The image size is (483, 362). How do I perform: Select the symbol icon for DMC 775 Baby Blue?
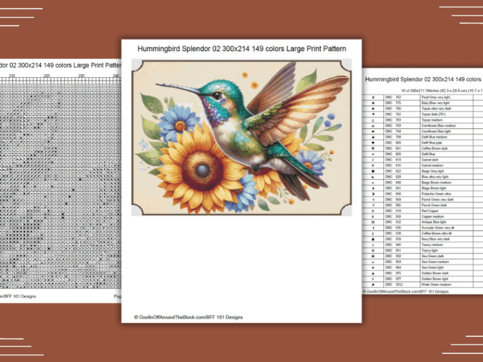[373, 104]
